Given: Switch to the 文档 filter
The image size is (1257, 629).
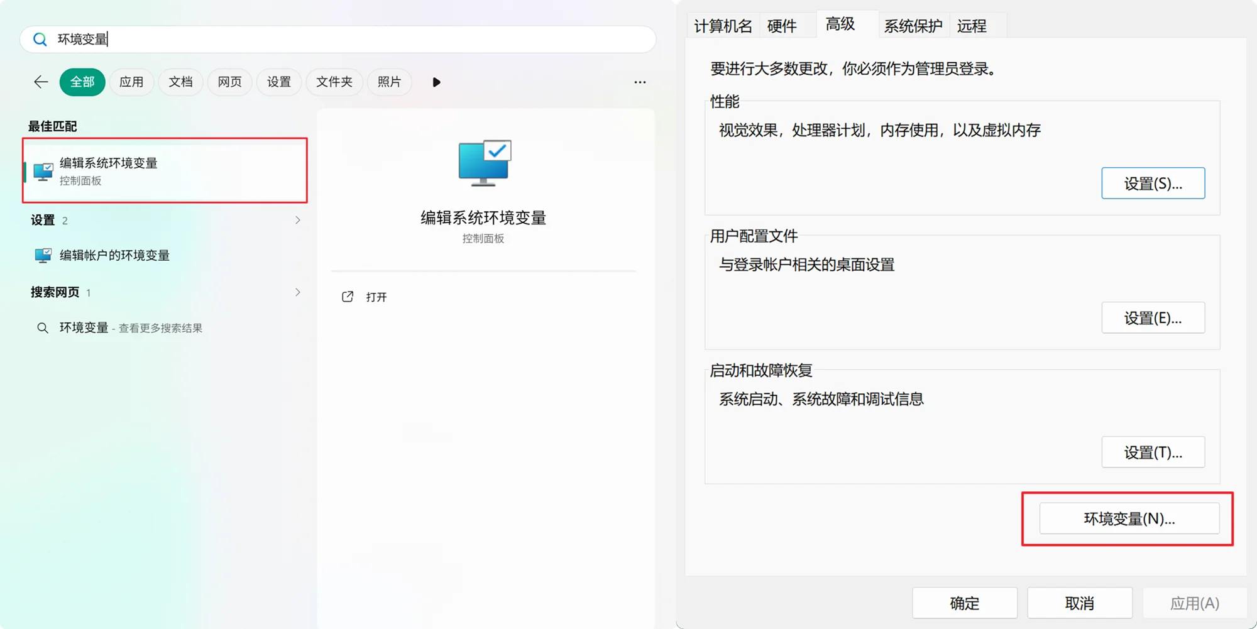Looking at the screenshot, I should point(180,82).
